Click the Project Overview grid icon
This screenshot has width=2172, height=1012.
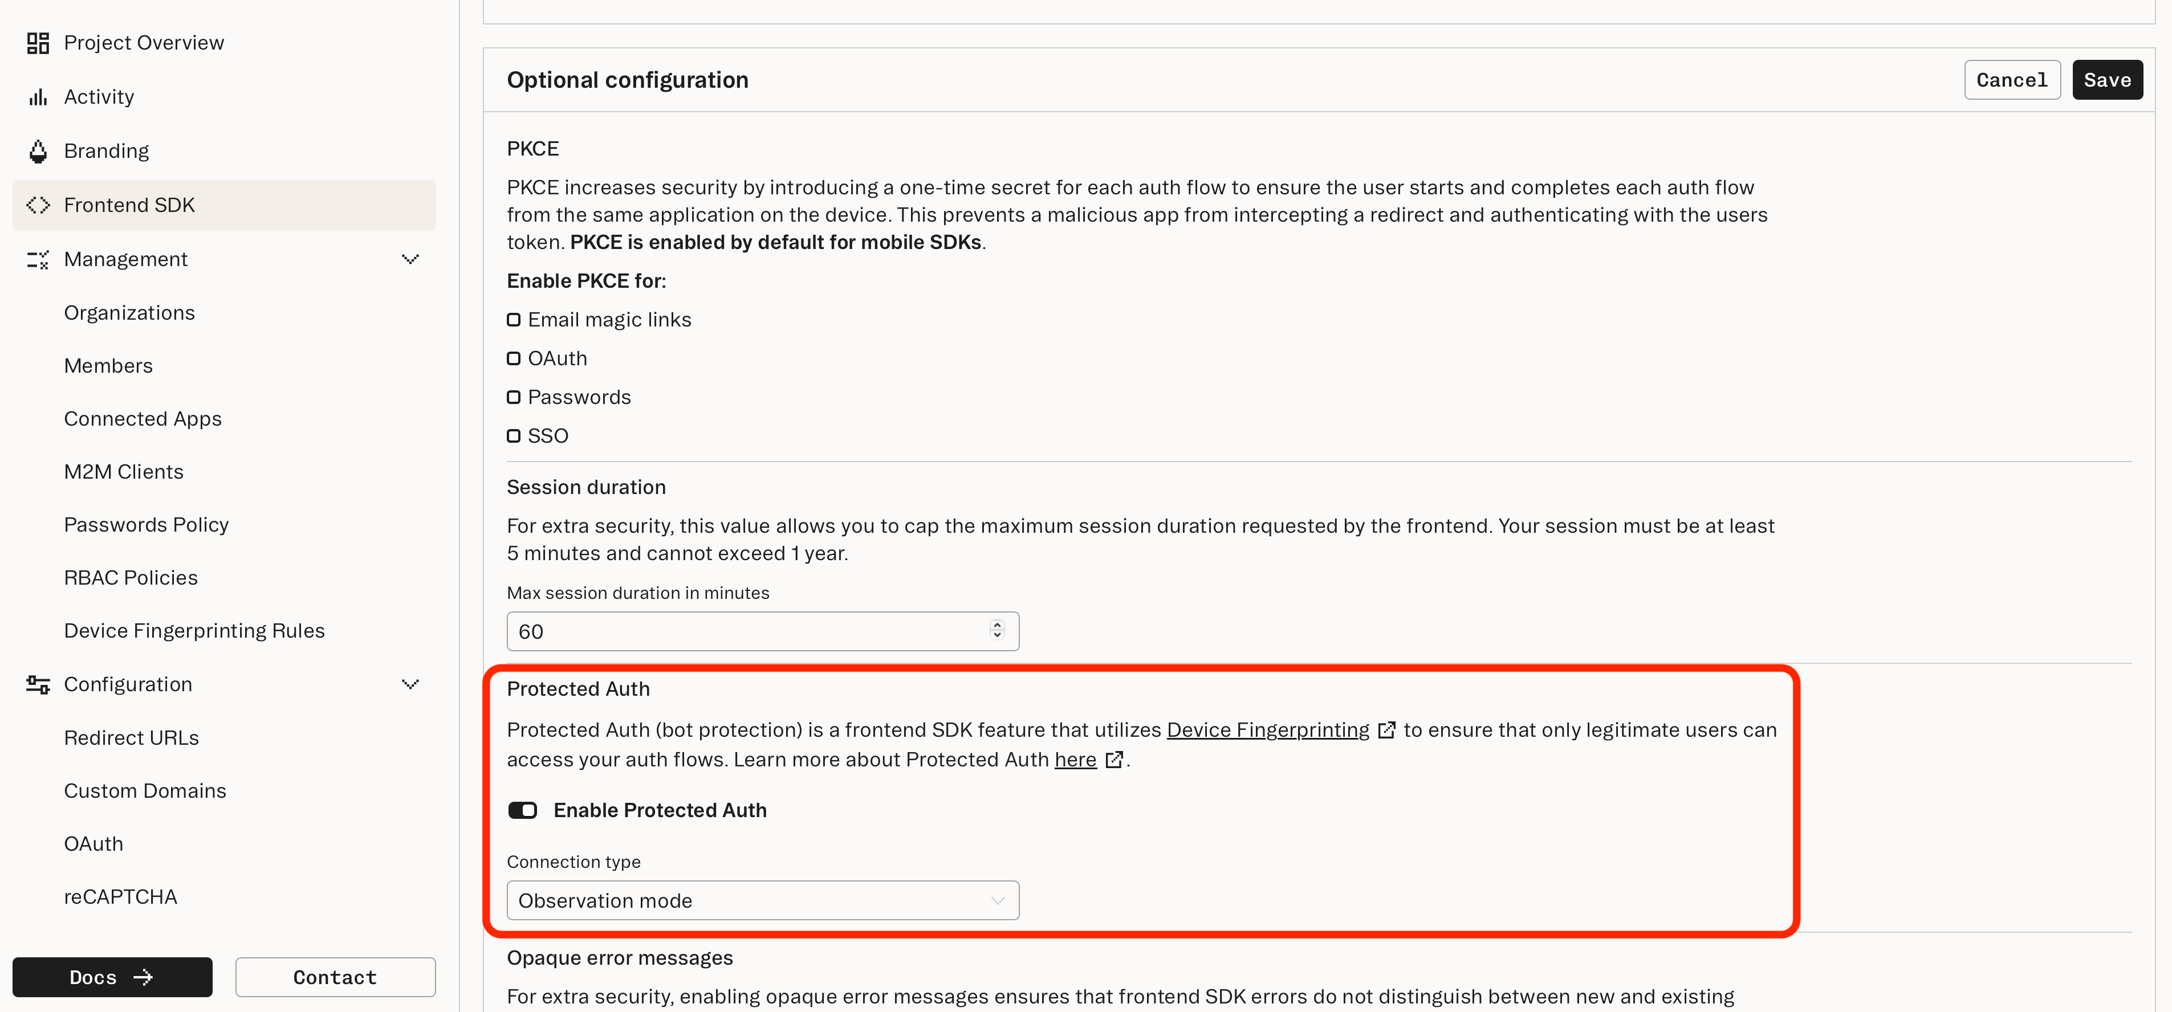coord(37,42)
